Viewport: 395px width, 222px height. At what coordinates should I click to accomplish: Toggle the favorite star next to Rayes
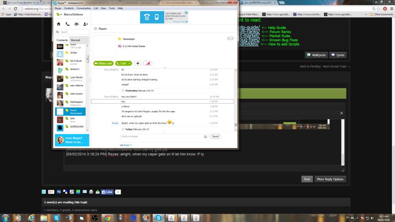pos(95,29)
